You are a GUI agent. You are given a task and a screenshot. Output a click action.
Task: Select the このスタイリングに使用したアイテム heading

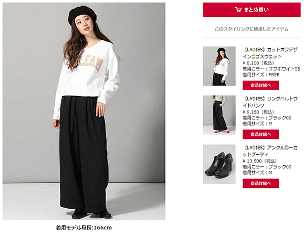251,29
